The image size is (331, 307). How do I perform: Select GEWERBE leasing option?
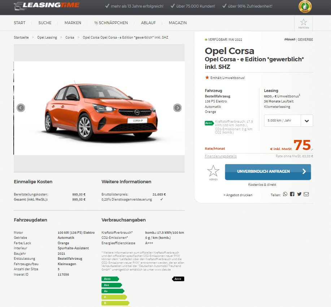tap(305, 39)
